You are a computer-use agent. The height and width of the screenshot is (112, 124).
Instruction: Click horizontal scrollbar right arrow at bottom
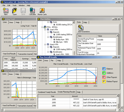[119, 110]
